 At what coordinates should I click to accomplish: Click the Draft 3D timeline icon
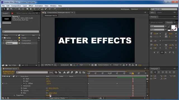pos(60,72)
